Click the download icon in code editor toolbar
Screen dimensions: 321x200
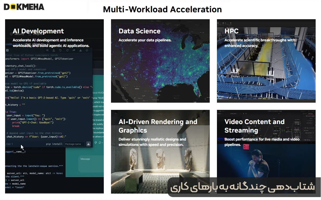81,50
